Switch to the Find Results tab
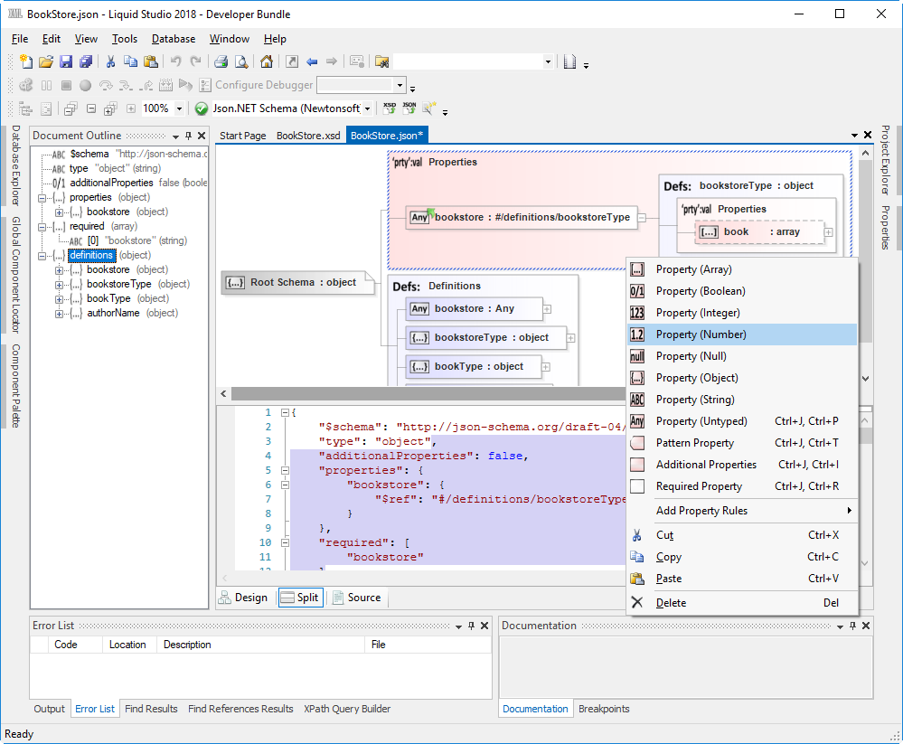Image resolution: width=903 pixels, height=744 pixels. pos(151,709)
